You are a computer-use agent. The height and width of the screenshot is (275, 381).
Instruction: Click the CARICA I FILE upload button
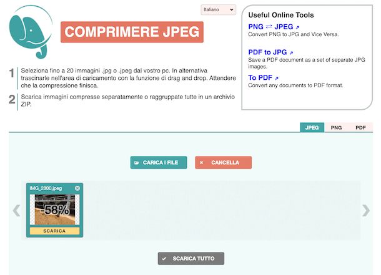[x=159, y=163]
